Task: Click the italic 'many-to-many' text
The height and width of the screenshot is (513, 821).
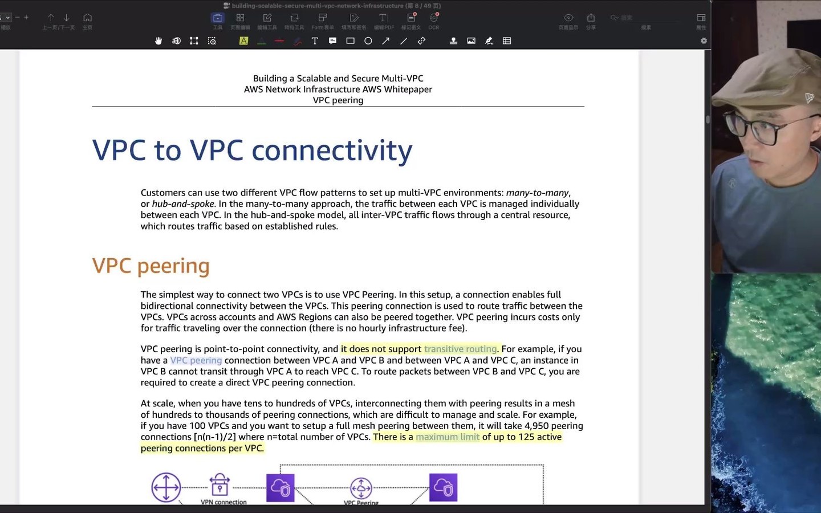Action: click(x=538, y=193)
